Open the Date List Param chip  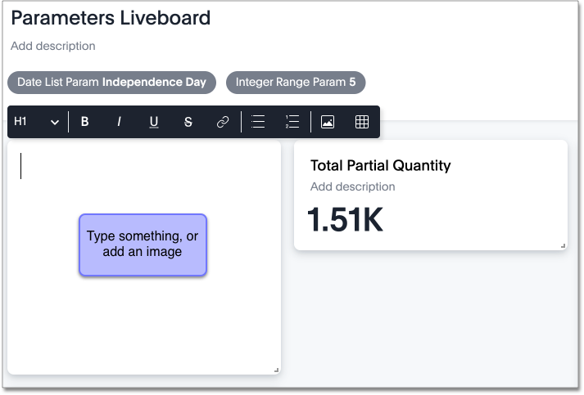click(x=111, y=82)
